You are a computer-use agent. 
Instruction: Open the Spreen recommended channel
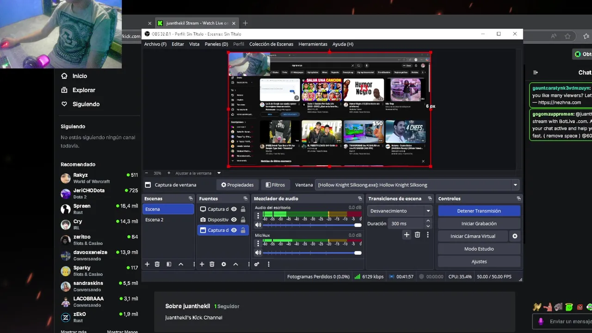pyautogui.click(x=99, y=209)
